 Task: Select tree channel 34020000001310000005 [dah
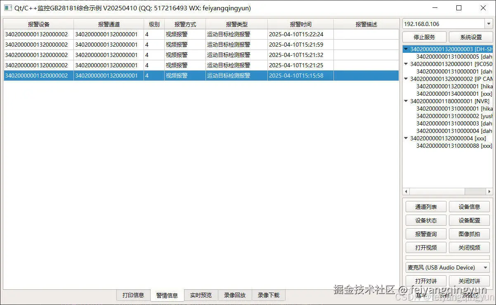[454, 57]
